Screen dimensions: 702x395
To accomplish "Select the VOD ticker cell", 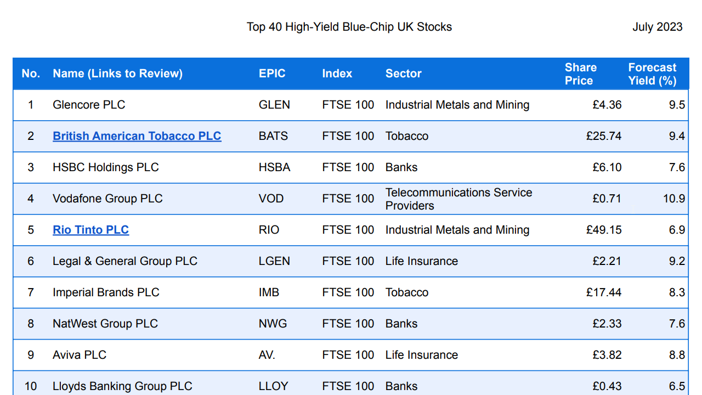I will coord(271,199).
